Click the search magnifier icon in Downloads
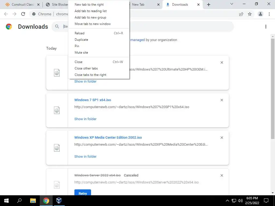The image size is (275, 206). click(57, 27)
